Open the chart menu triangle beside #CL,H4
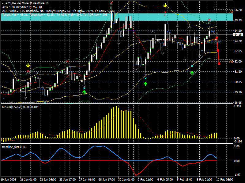The height and width of the screenshot is (183, 245). point(3,3)
